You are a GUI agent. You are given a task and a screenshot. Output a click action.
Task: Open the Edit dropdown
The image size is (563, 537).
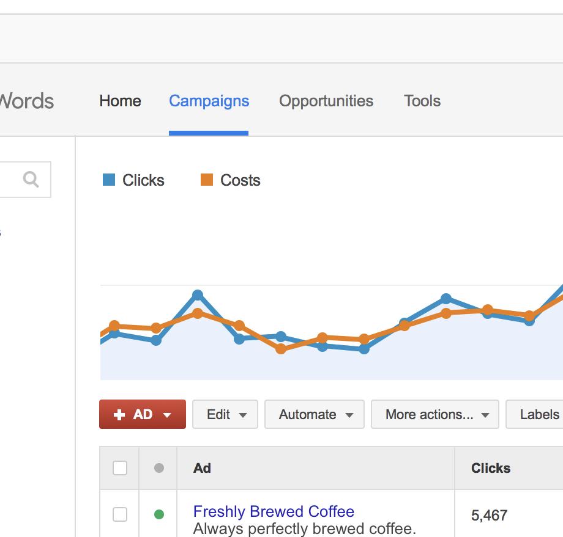(225, 414)
